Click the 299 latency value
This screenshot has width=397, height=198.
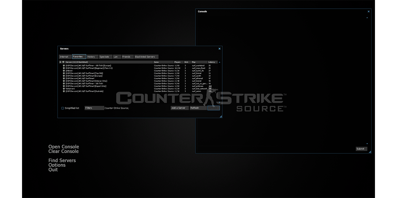click(210, 91)
